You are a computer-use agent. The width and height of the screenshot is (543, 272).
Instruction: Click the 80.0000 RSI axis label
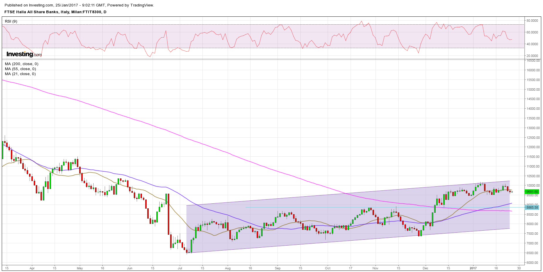point(532,21)
